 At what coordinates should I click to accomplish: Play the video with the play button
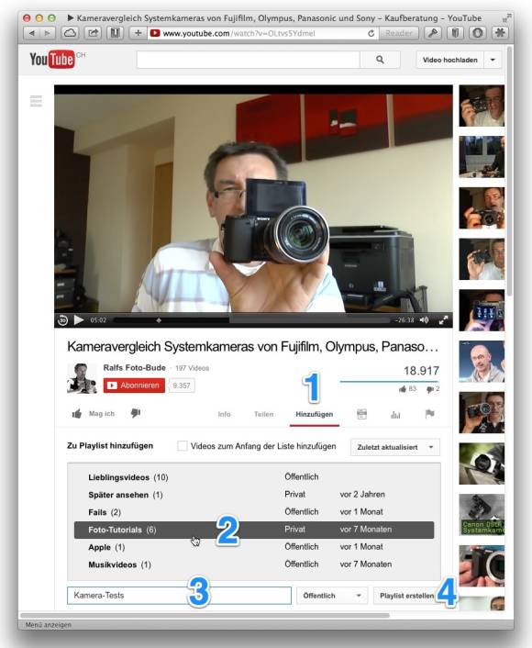79,319
